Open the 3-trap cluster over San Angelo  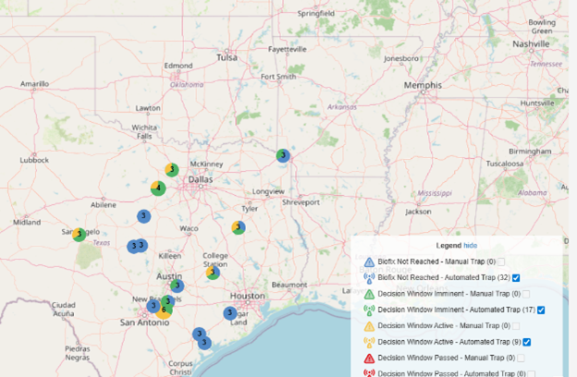coord(80,235)
